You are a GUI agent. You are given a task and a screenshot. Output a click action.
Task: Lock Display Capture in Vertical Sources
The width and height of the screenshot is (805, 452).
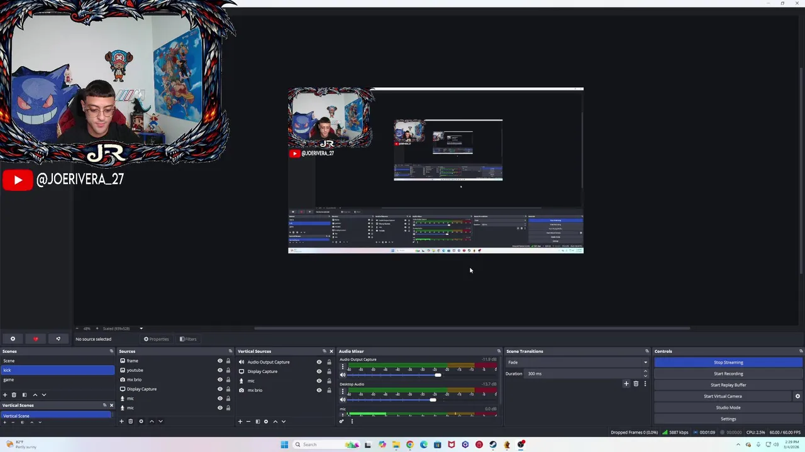[329, 372]
